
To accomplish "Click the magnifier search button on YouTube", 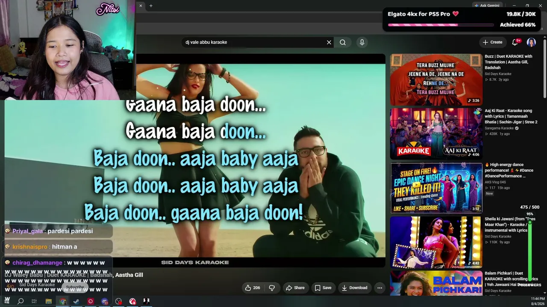I will coord(343,42).
